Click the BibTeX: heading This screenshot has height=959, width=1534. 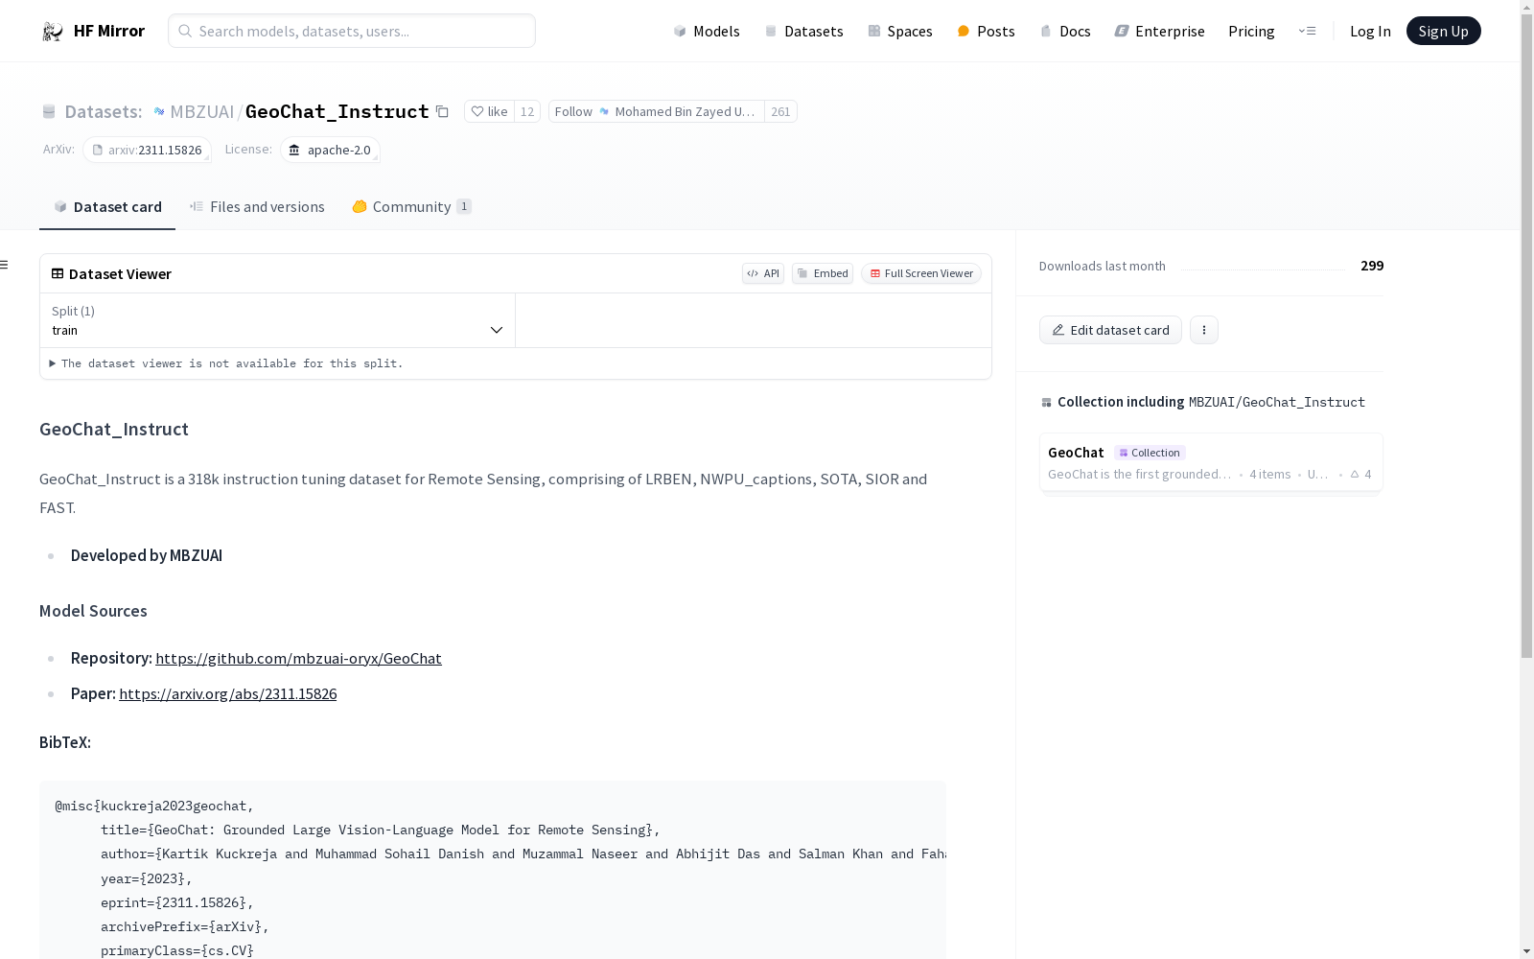click(65, 742)
